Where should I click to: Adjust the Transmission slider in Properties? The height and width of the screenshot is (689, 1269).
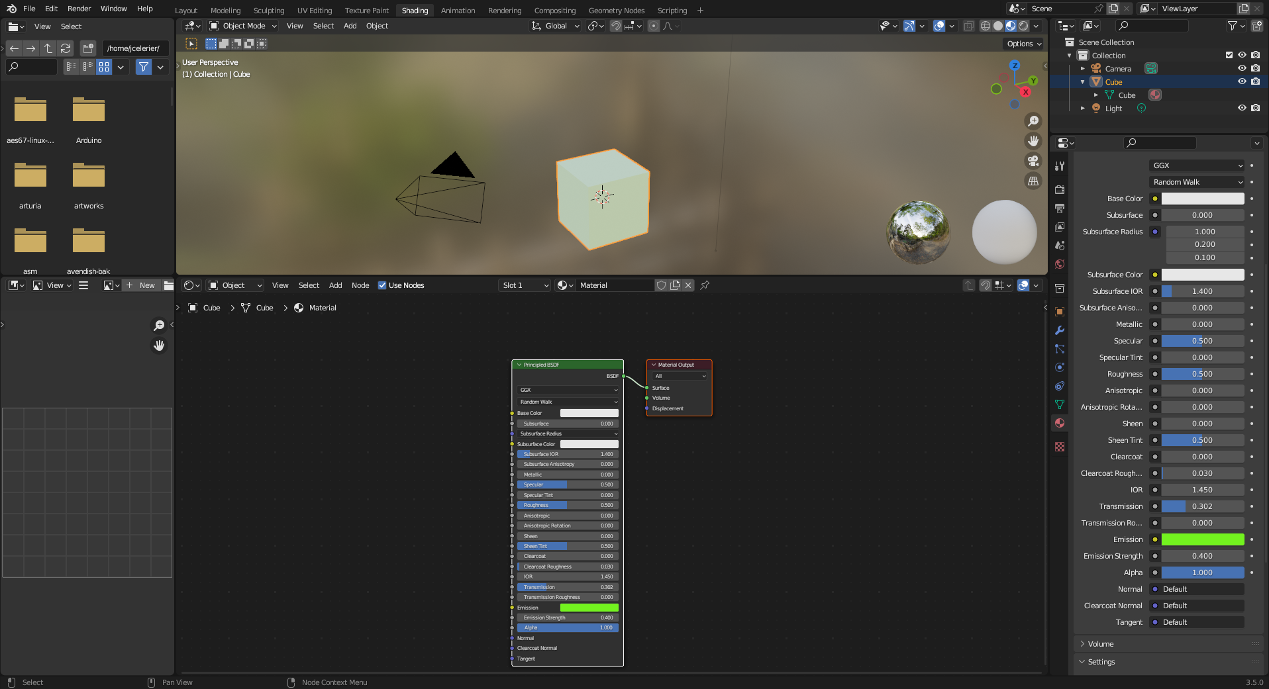[x=1203, y=506]
